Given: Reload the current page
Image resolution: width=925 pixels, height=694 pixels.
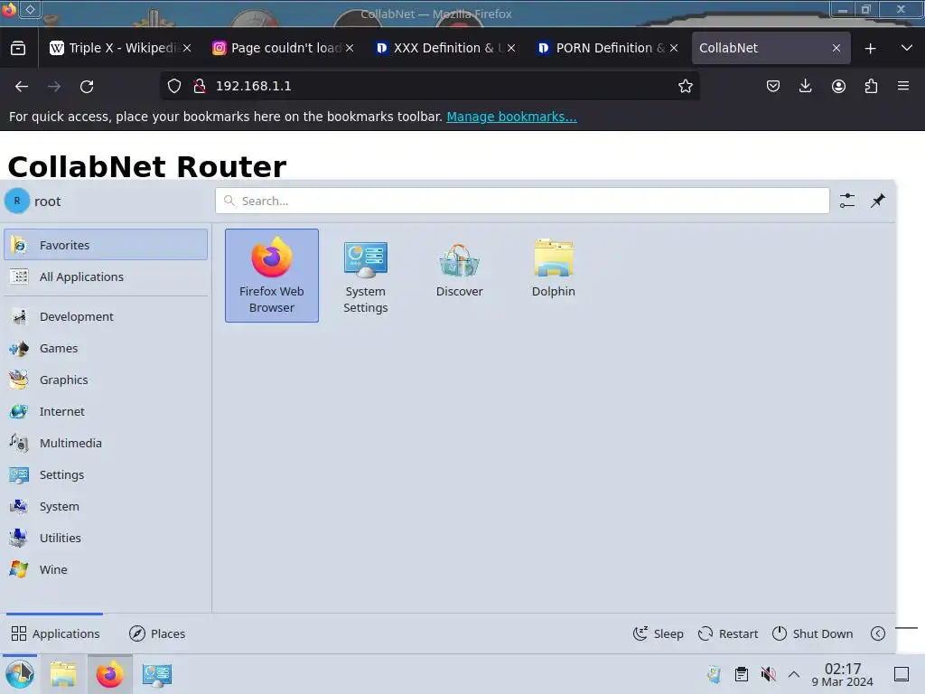Looking at the screenshot, I should pos(87,86).
